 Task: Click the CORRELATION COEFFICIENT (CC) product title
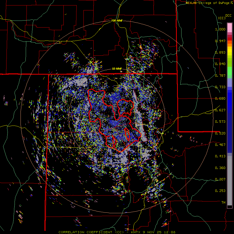click(91, 232)
